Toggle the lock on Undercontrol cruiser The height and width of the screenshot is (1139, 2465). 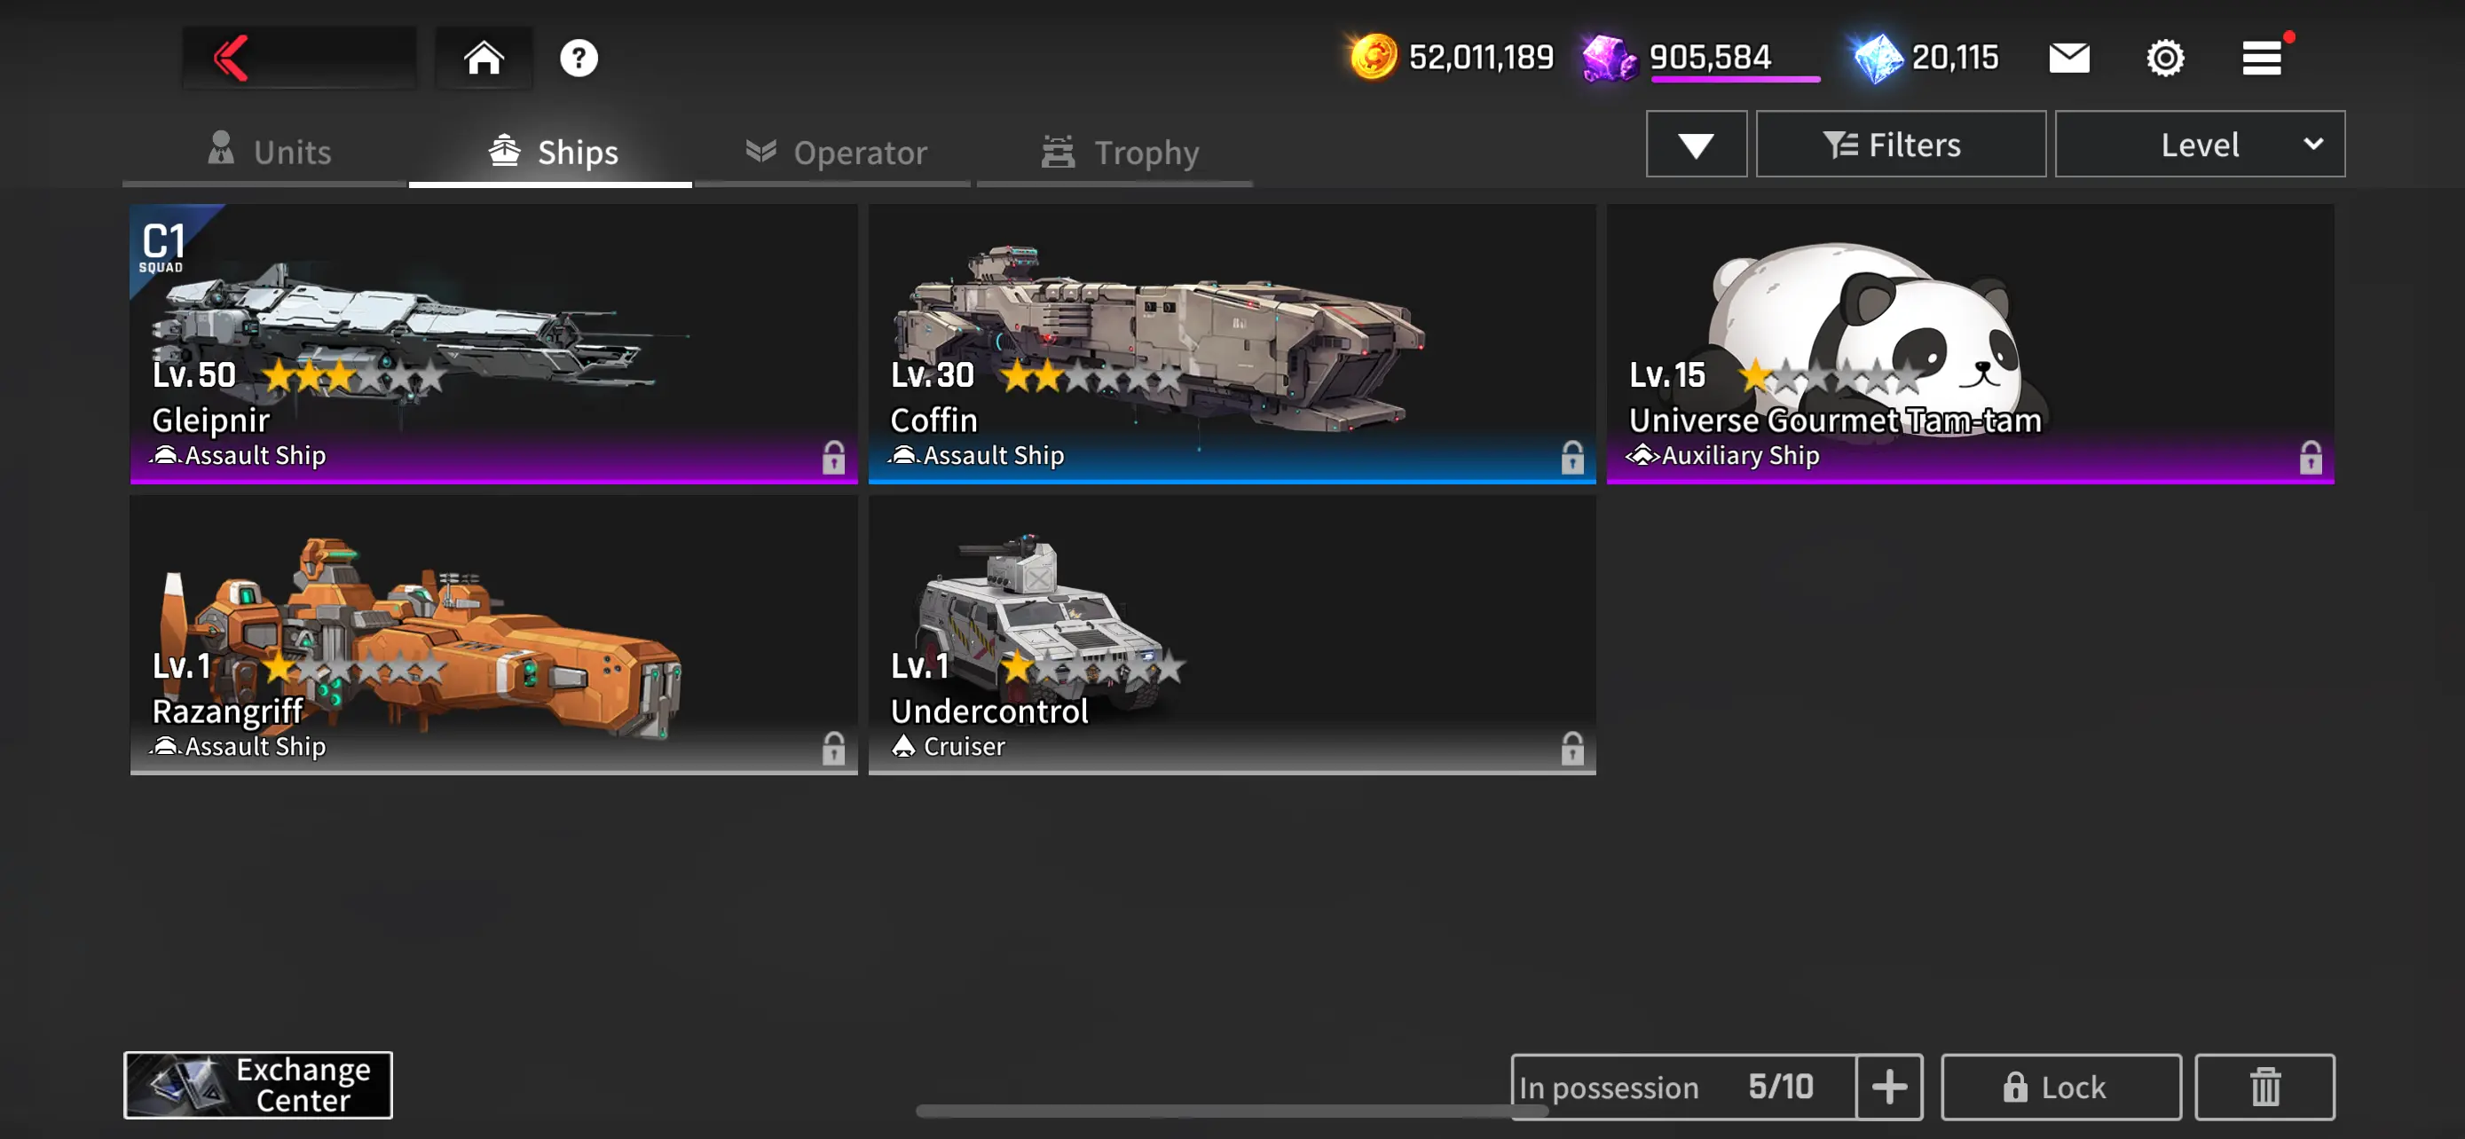(1572, 748)
